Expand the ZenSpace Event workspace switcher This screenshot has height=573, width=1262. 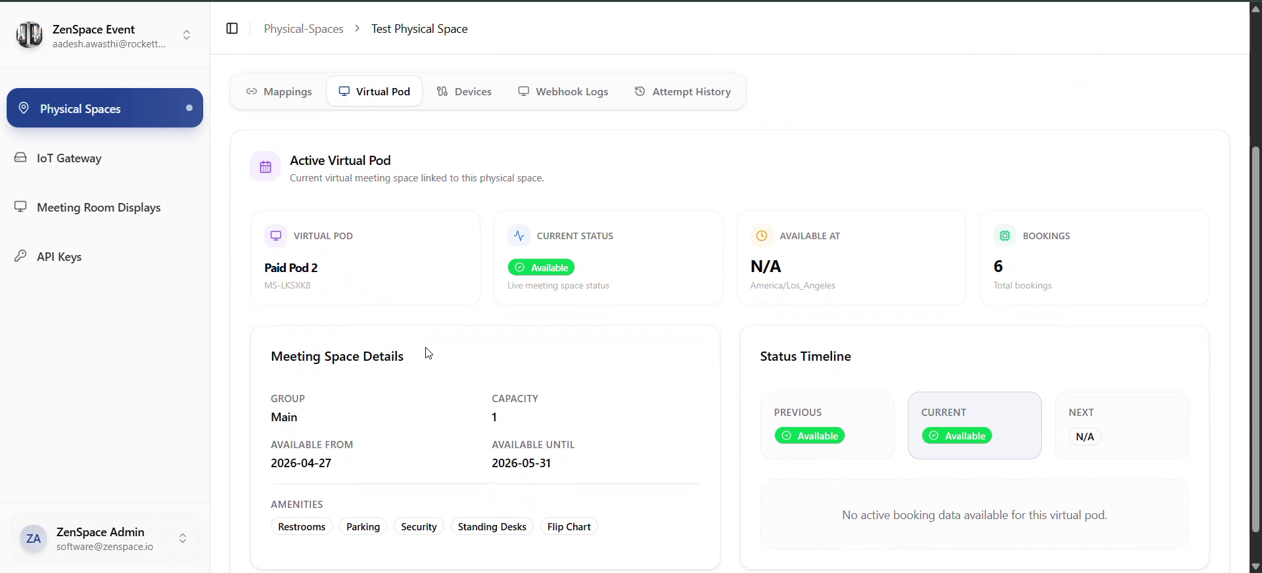[187, 35]
